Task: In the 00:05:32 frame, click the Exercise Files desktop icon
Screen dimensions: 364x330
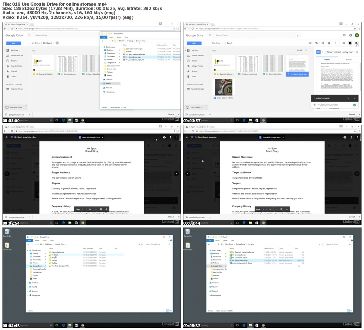Action: click(x=188, y=246)
